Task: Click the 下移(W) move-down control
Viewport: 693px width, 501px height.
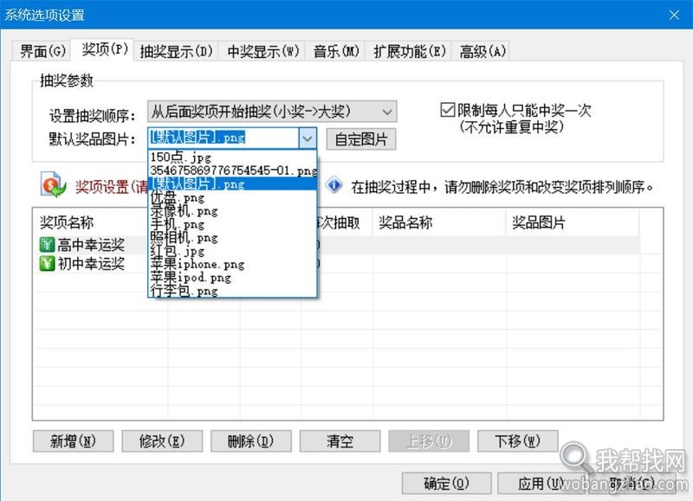Action: tap(517, 440)
